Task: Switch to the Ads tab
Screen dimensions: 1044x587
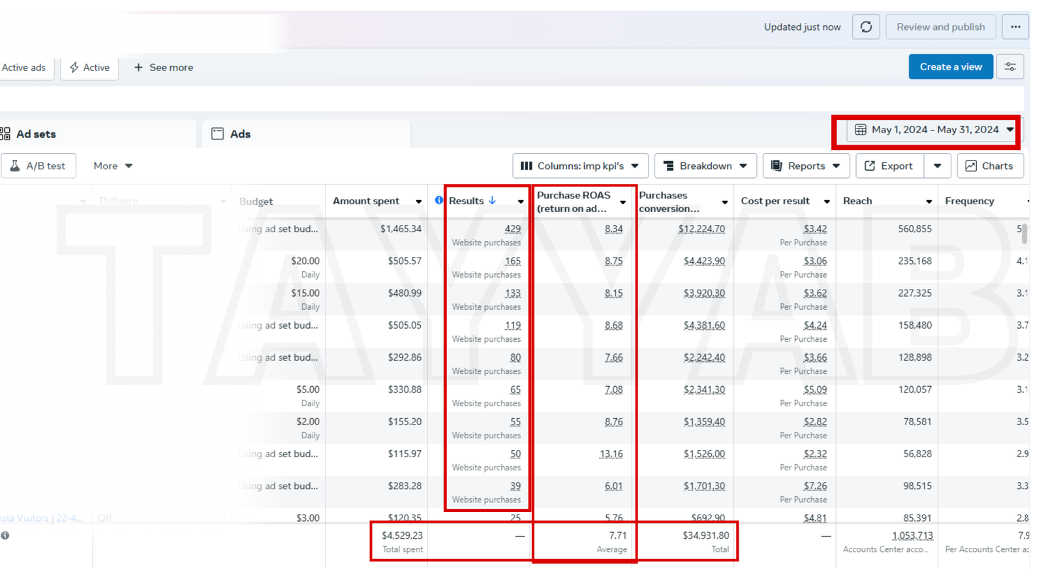Action: tap(239, 134)
